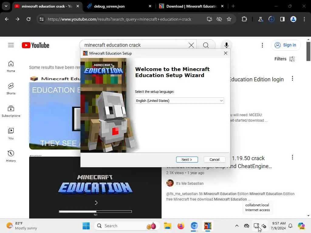Open File Explorer from taskbar
The image size is (311, 233).
click(168, 226)
